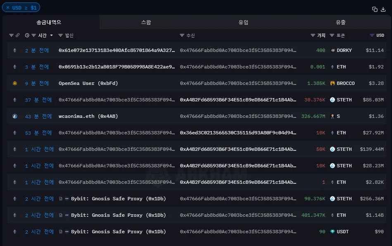
Task: Click the Base chain icon beside wcaonima.eth
Action: click(15, 116)
